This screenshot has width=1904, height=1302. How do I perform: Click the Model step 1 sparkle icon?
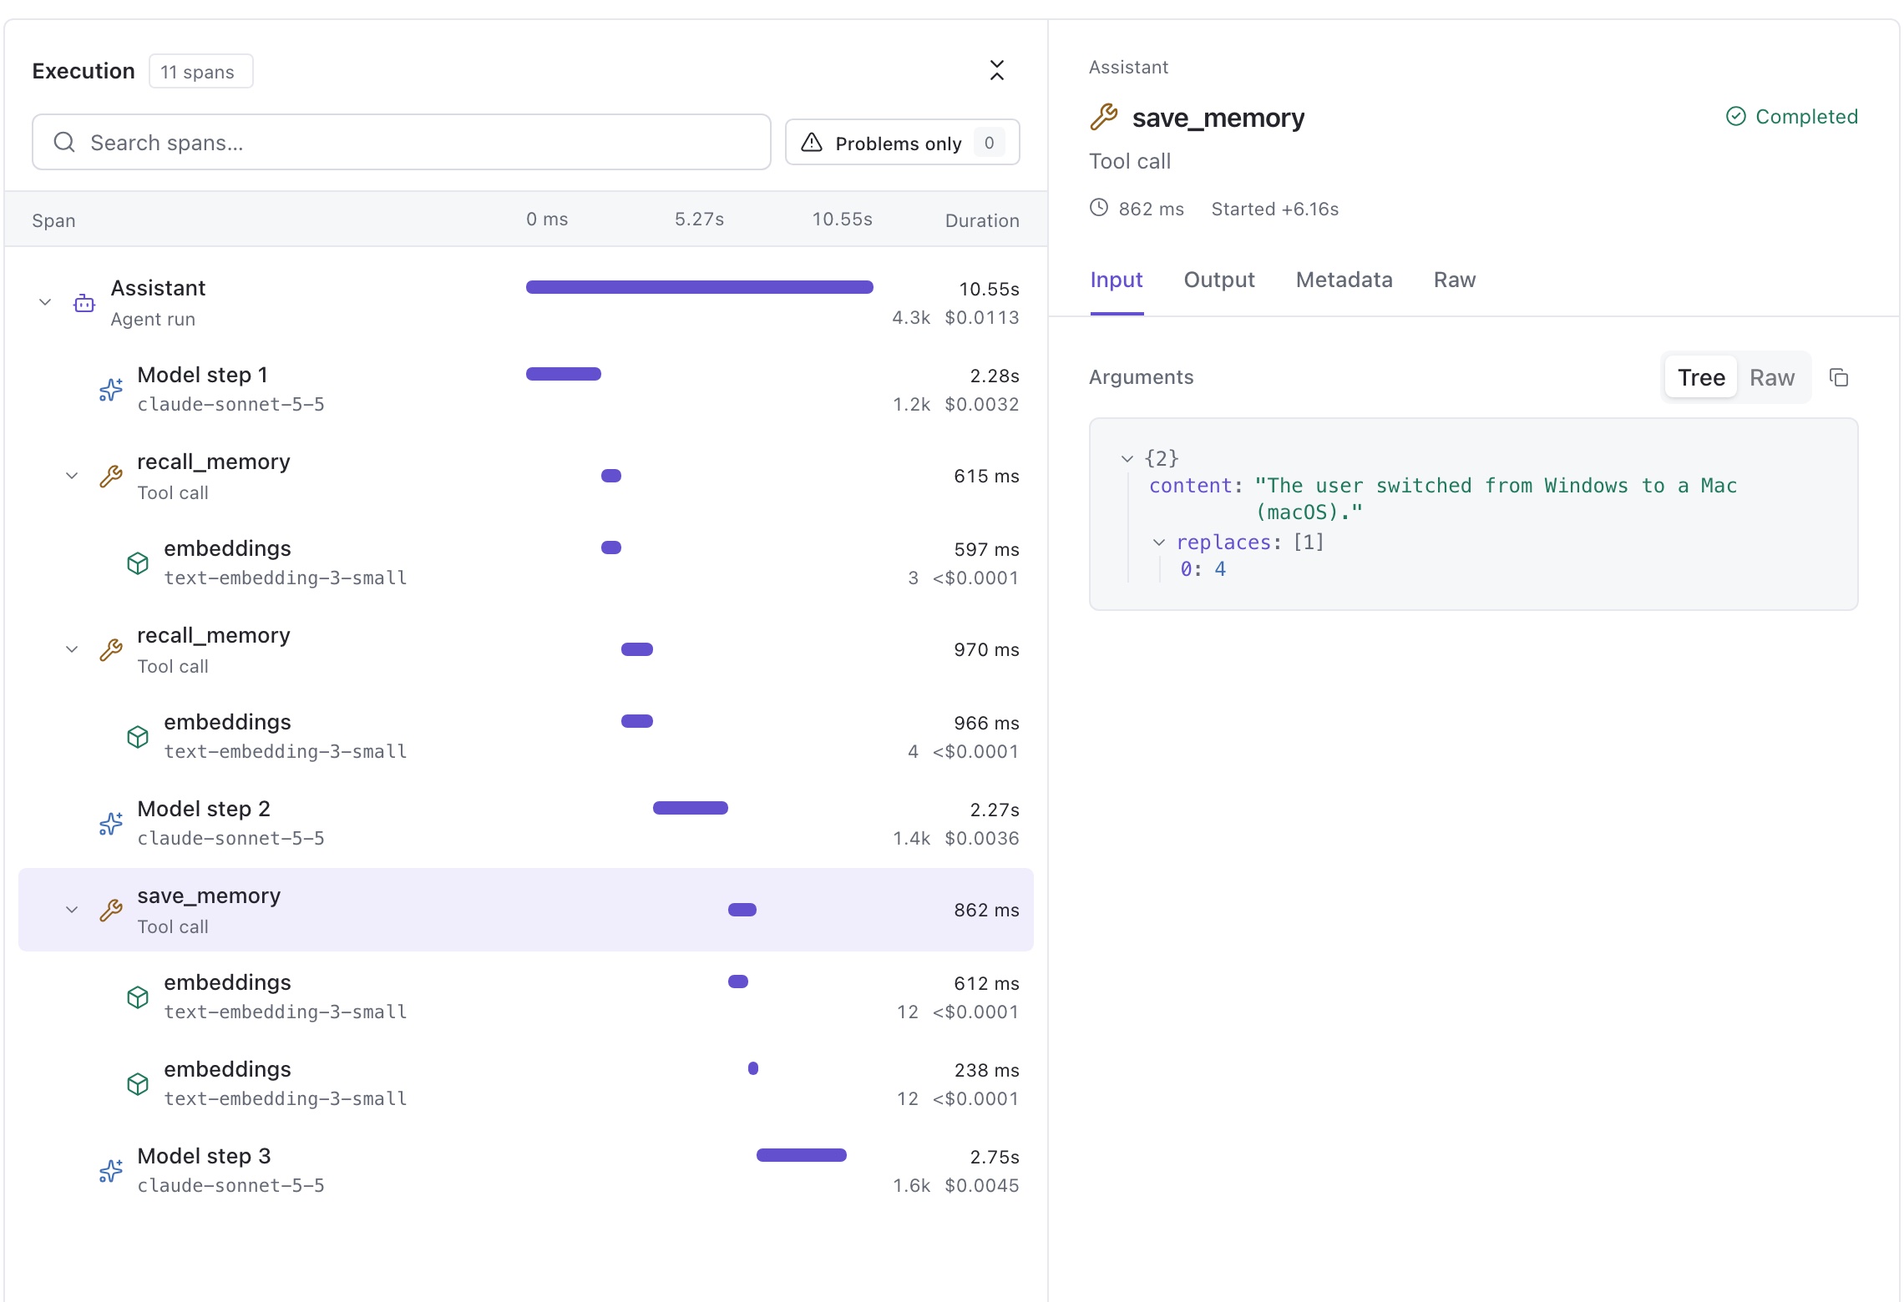tap(110, 390)
